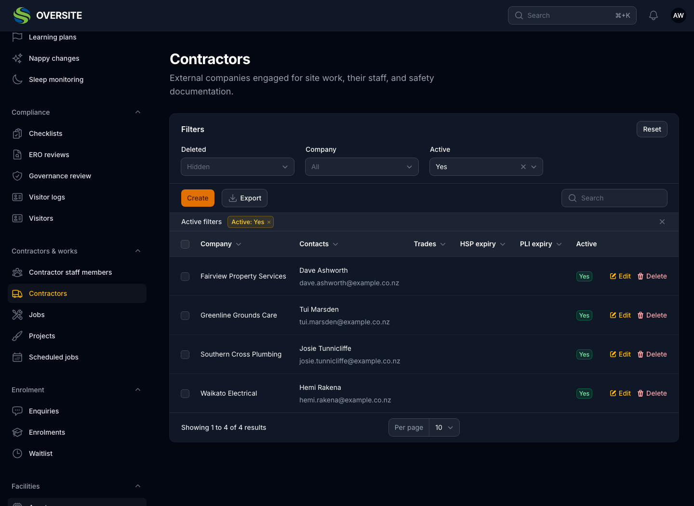Open Waitlist clock icon
Image resolution: width=694 pixels, height=506 pixels.
(17, 453)
